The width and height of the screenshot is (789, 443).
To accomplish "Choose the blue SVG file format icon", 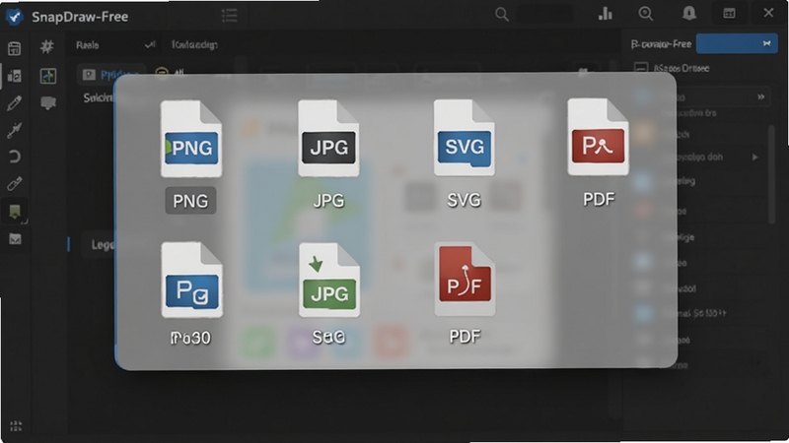I will (464, 138).
